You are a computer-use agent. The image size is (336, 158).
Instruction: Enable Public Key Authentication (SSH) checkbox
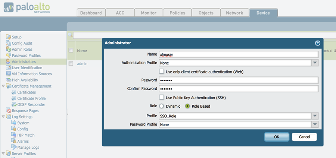(162, 98)
